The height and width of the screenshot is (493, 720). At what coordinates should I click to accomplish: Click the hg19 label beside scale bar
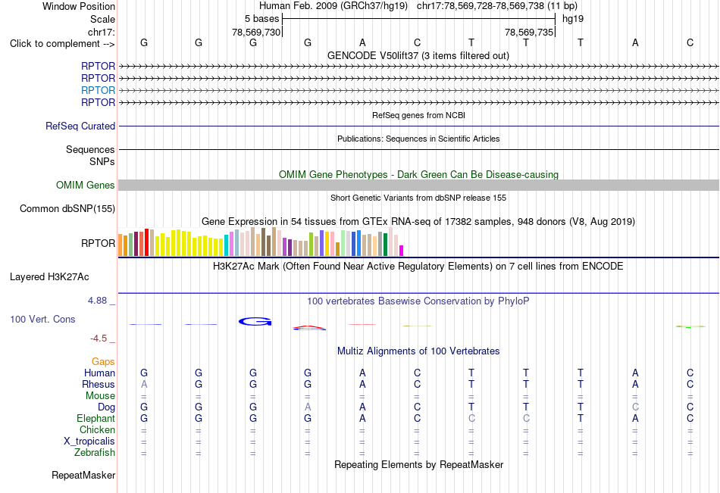pos(573,19)
